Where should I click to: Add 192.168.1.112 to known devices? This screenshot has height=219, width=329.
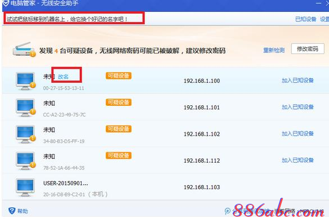point(298,160)
